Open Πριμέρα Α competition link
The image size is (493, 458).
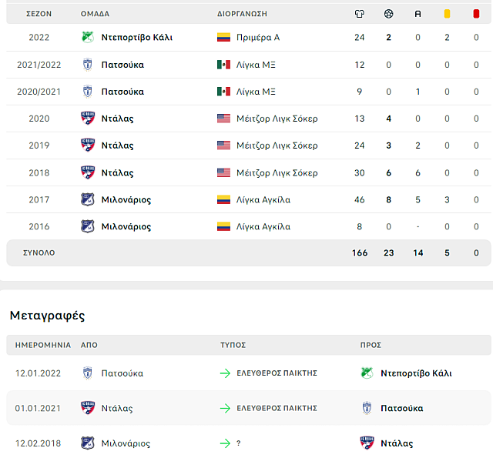pyautogui.click(x=258, y=37)
